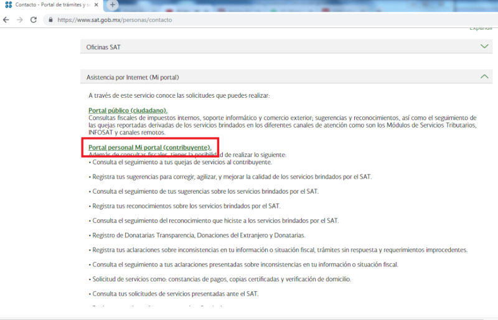Viewport: 498px width, 320px height.
Task: Click bullet 'Consulta tus solicitudes de servicios presentadas'
Action: click(x=174, y=294)
